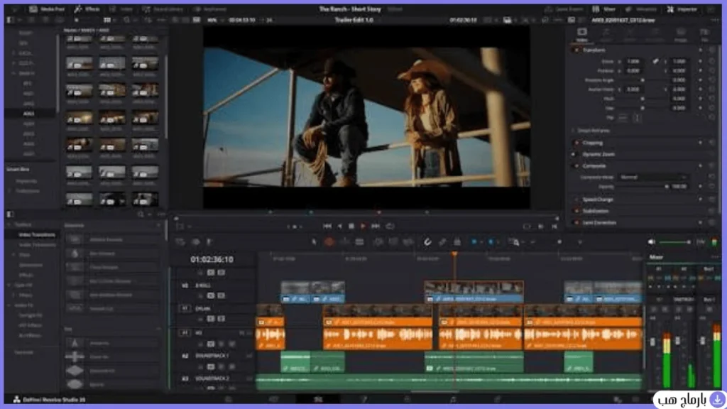727x409 pixels.
Task: Adjust the Pitch slider handle
Action: (x=642, y=99)
